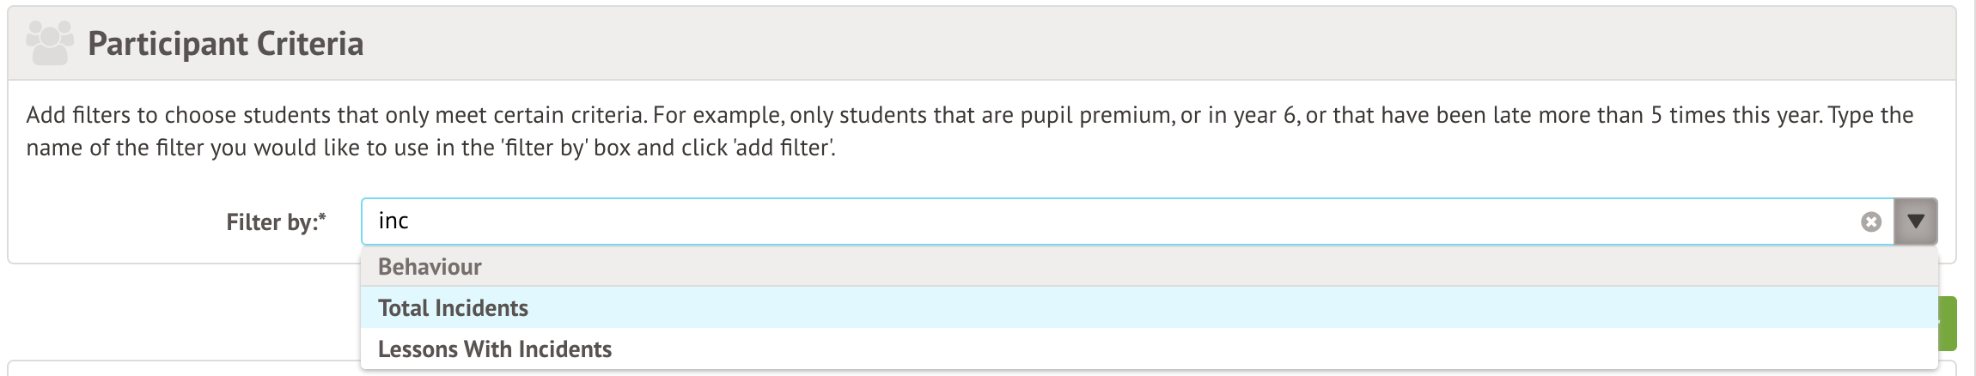Clear the filter text with the X icon
This screenshot has height=376, width=1976.
click(x=1870, y=222)
